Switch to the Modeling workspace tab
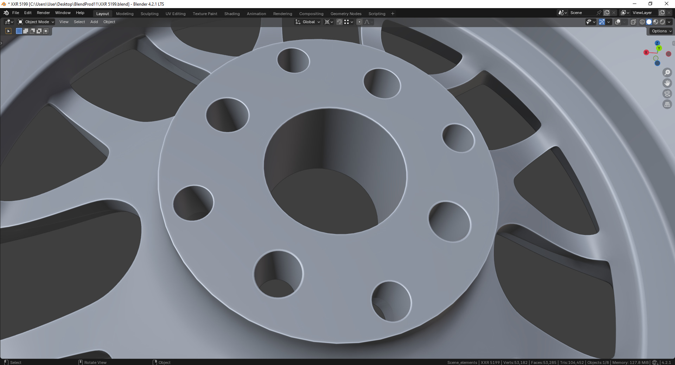Screen dimensions: 675x365 coord(125,14)
